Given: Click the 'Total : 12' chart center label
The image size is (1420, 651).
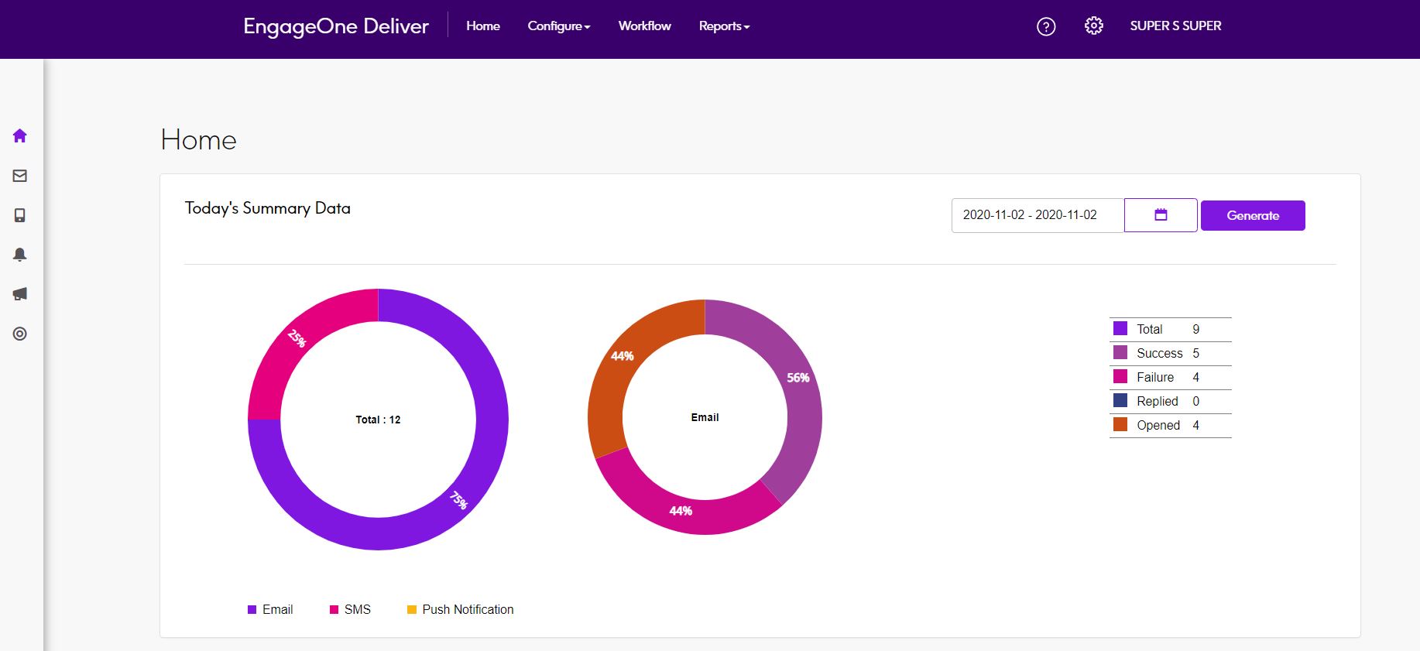Looking at the screenshot, I should 378,420.
